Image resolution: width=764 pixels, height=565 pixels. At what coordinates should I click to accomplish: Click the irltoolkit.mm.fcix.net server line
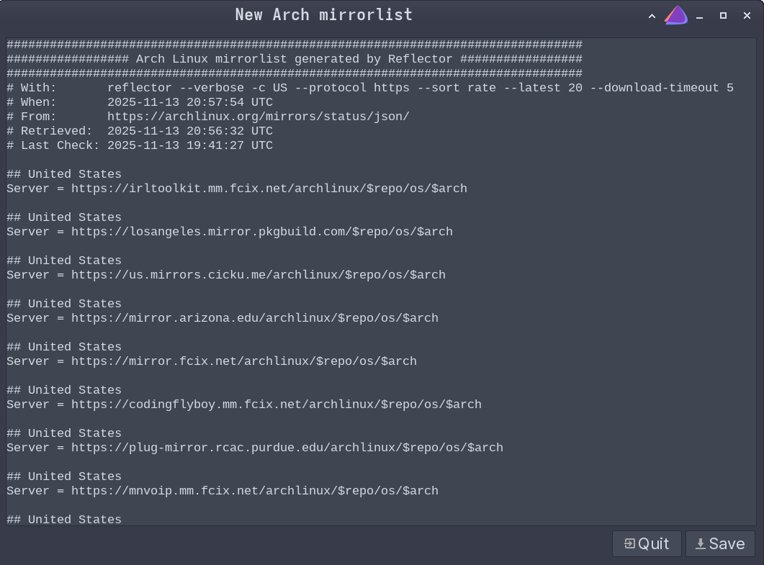(237, 189)
